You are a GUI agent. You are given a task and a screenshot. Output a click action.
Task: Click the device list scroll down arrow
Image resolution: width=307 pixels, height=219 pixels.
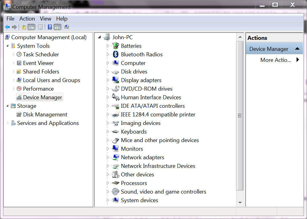coord(240,202)
